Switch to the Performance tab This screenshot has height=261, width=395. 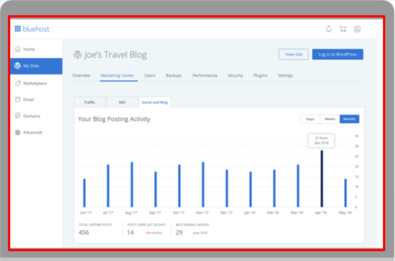205,75
